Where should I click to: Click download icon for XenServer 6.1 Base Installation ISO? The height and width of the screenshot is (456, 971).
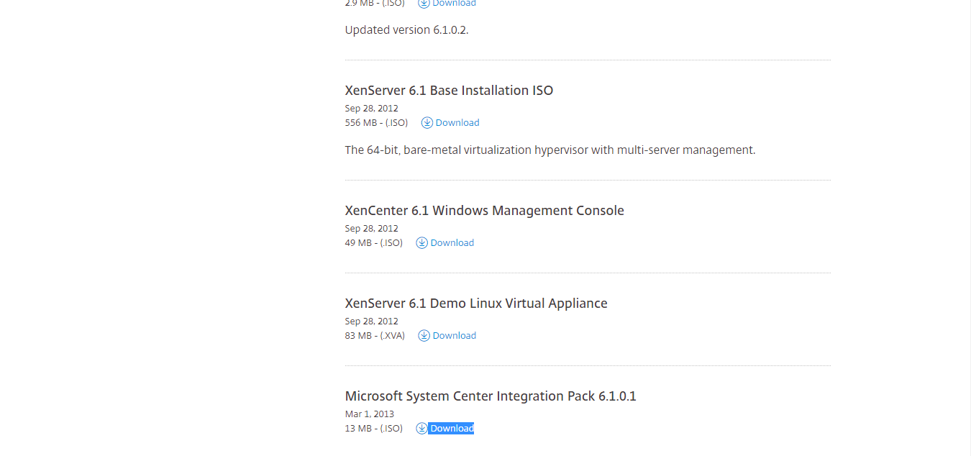point(427,122)
